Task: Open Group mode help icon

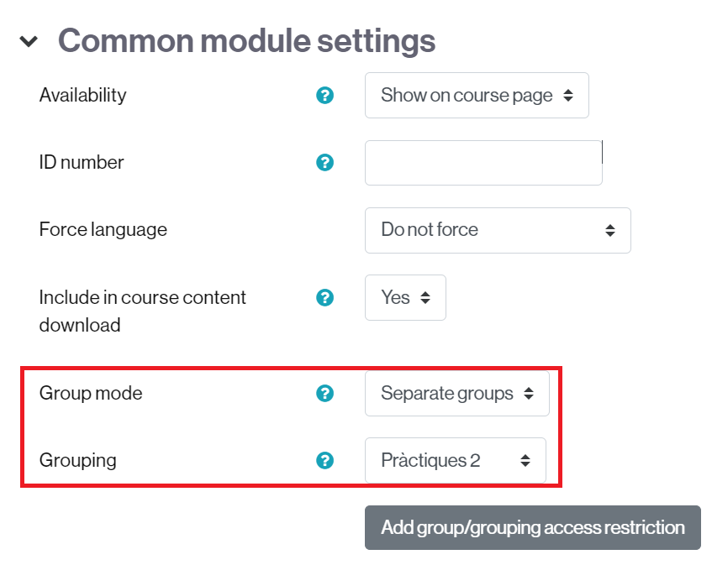Action: [324, 393]
